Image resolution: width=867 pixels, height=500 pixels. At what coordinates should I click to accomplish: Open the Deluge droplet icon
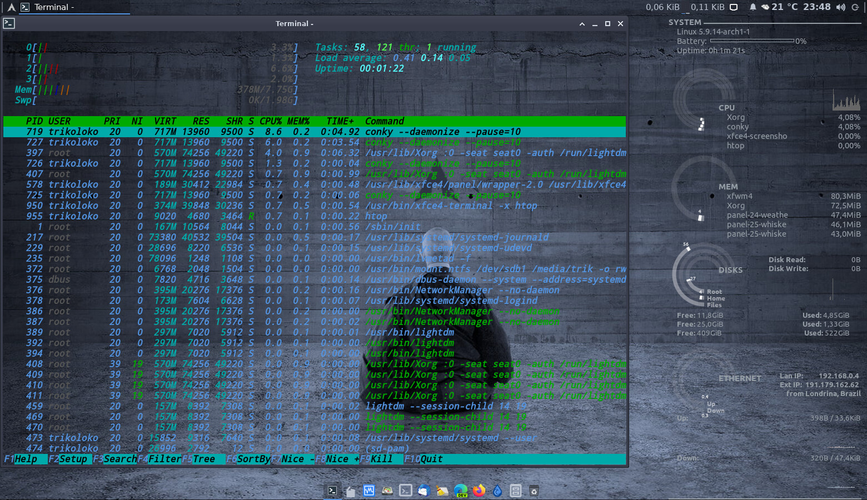tap(497, 491)
